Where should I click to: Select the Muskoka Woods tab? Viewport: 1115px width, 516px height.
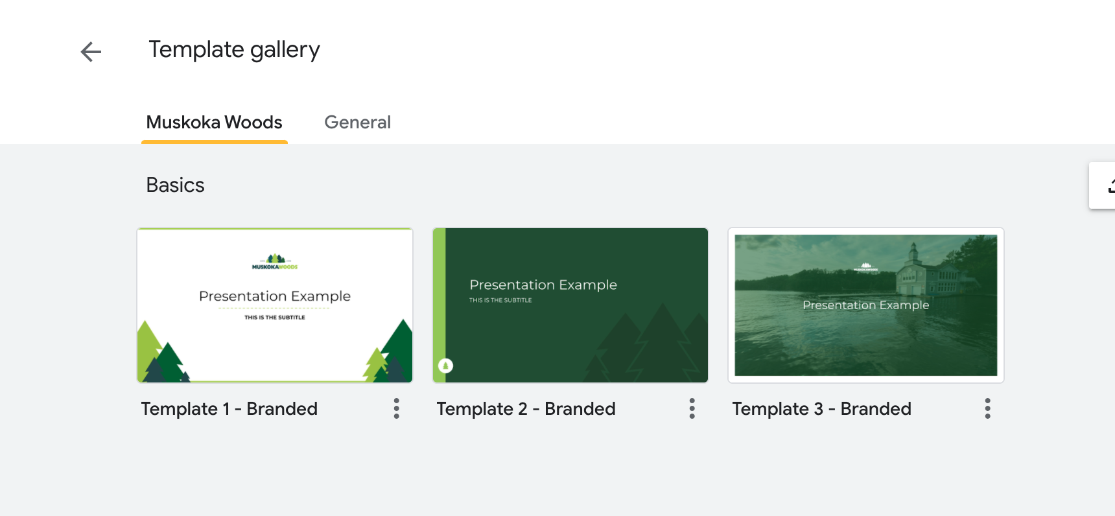tap(214, 123)
